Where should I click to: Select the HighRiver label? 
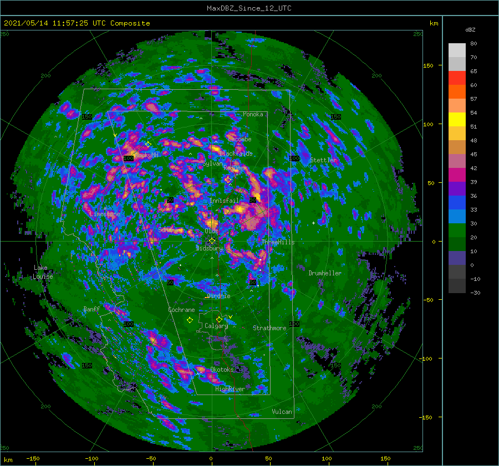230,389
